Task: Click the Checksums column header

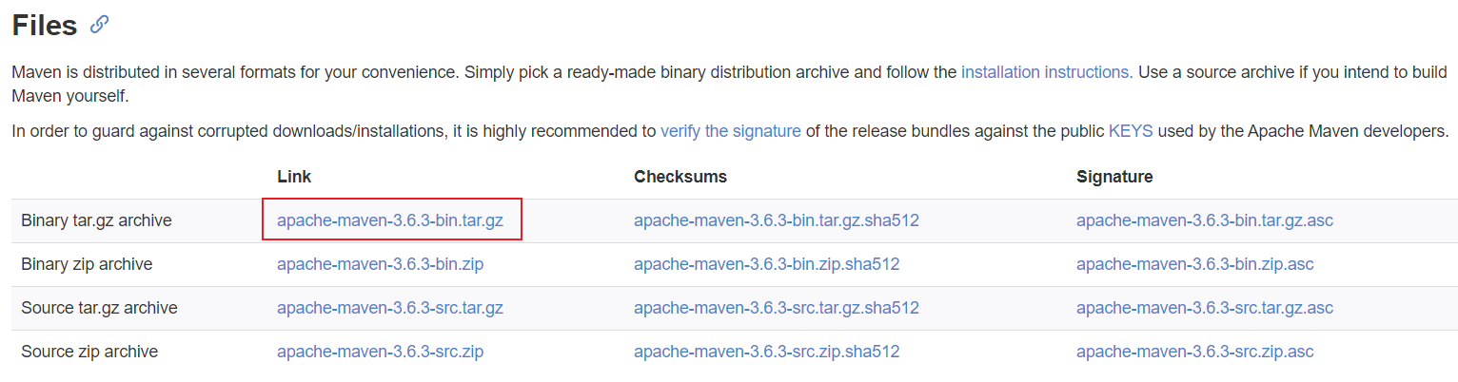Action: point(680,177)
